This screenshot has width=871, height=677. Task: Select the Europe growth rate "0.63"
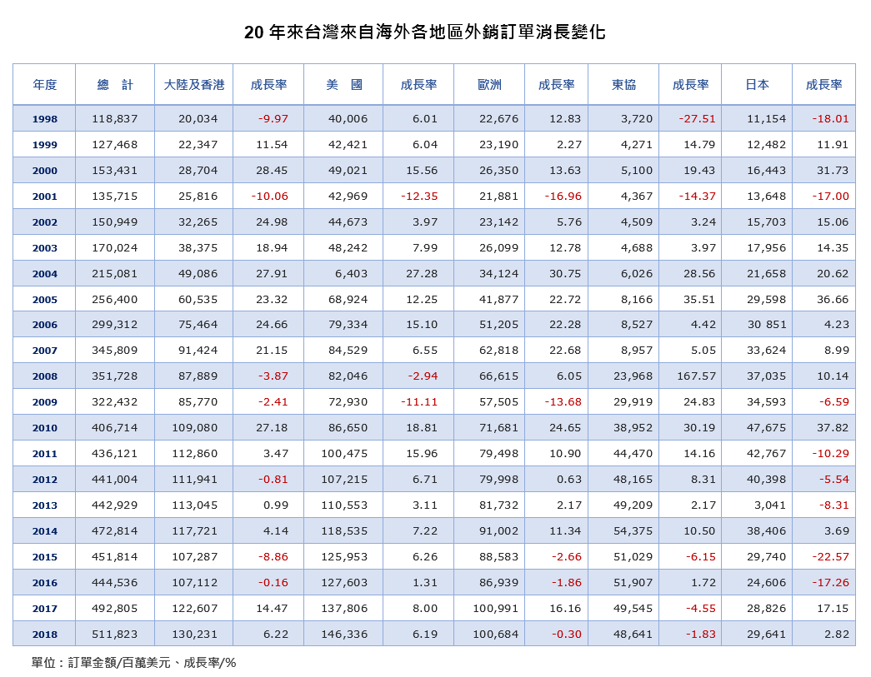point(568,480)
